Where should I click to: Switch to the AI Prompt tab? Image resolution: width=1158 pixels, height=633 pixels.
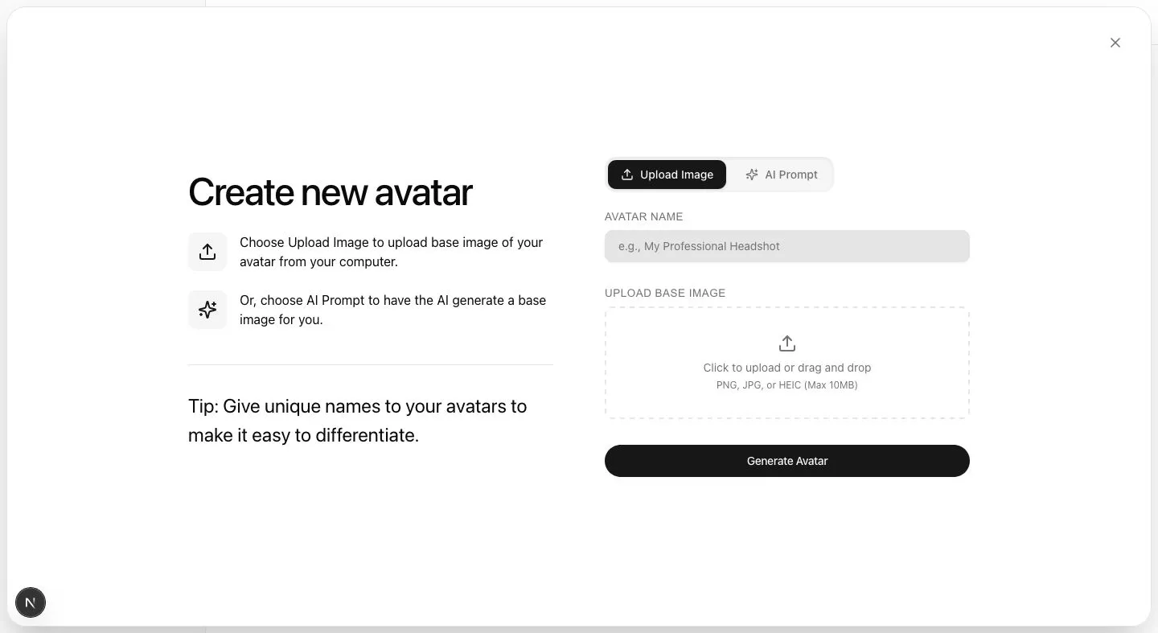pos(781,175)
